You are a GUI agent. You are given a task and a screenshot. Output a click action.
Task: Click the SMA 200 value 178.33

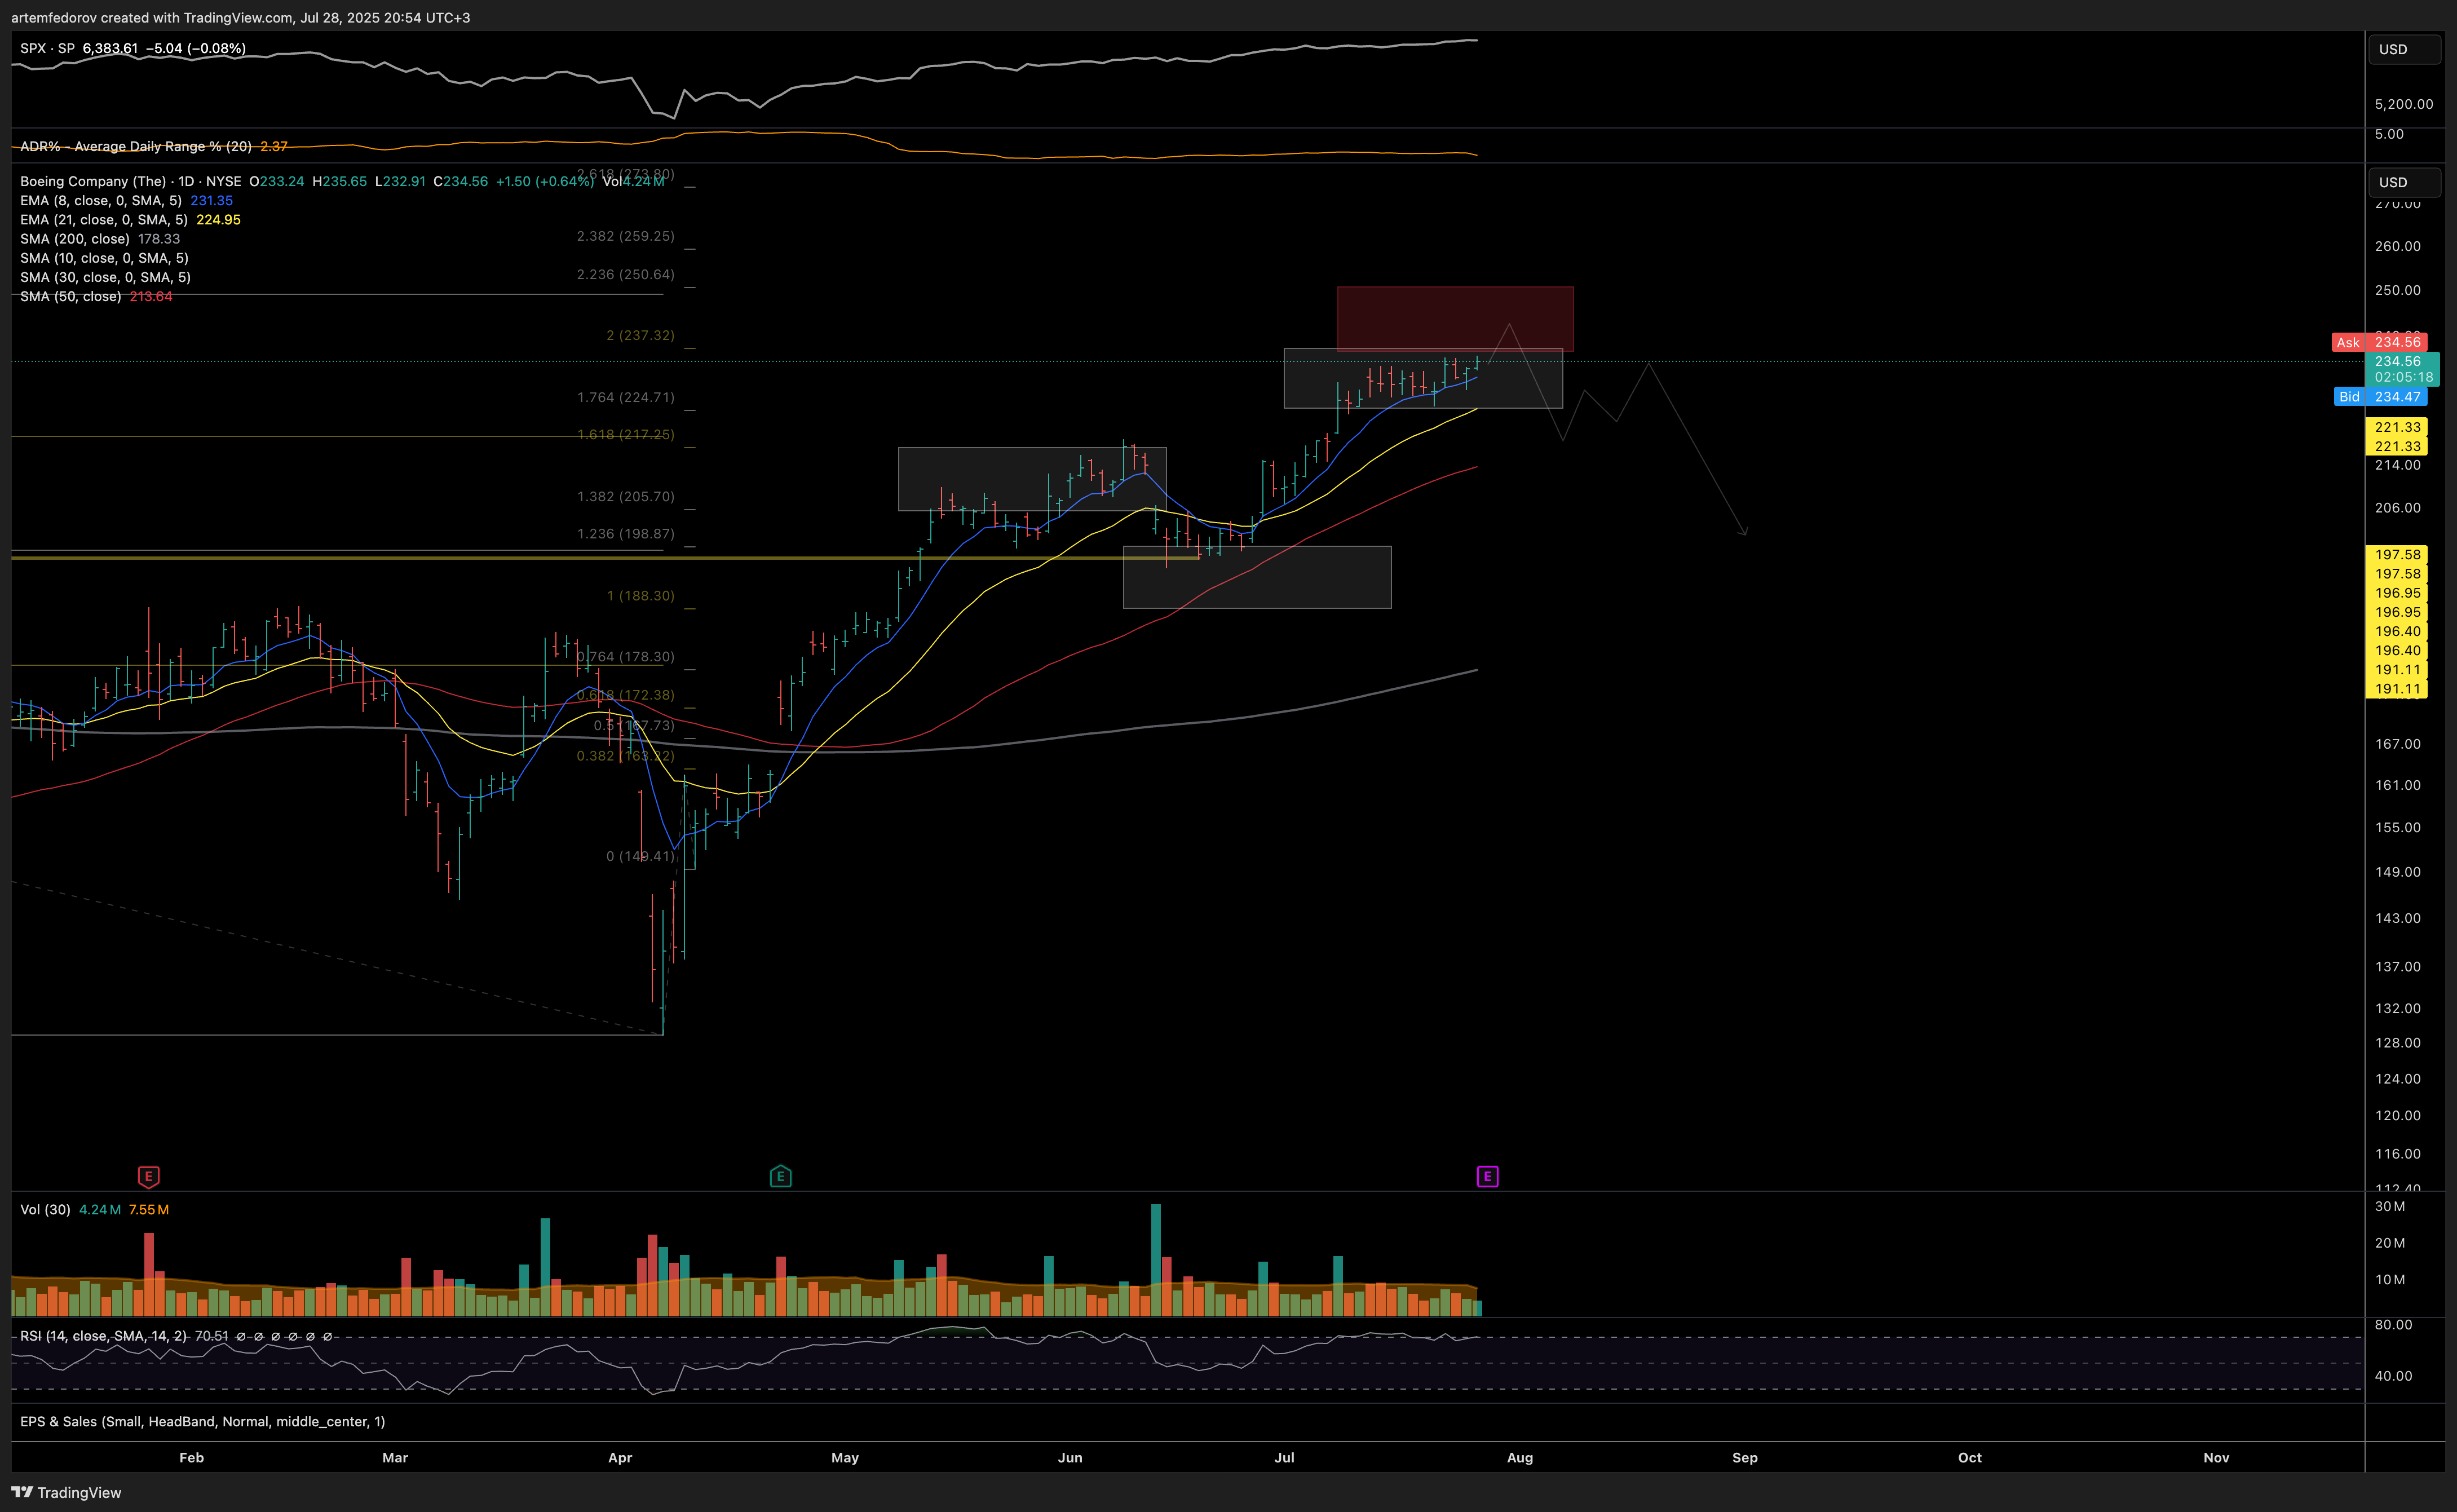[159, 238]
